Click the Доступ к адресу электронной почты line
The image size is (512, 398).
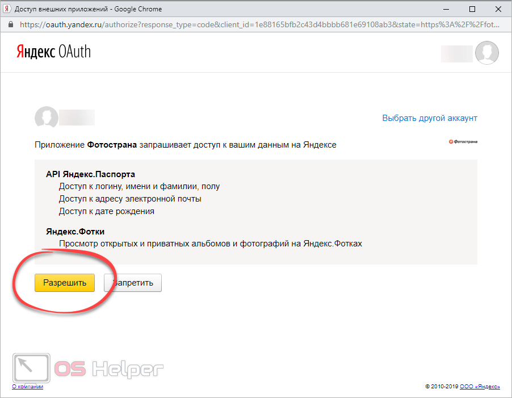[130, 199]
